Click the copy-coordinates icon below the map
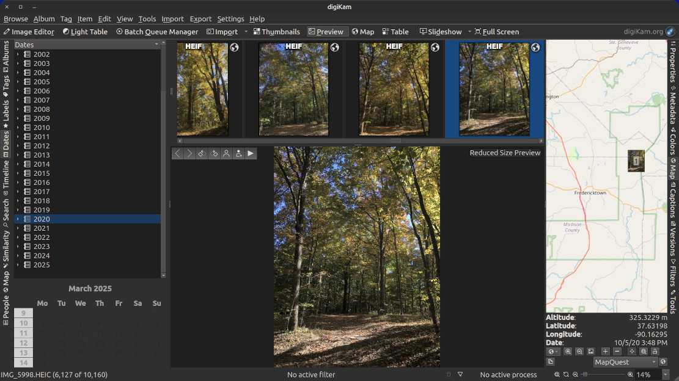 click(x=549, y=361)
